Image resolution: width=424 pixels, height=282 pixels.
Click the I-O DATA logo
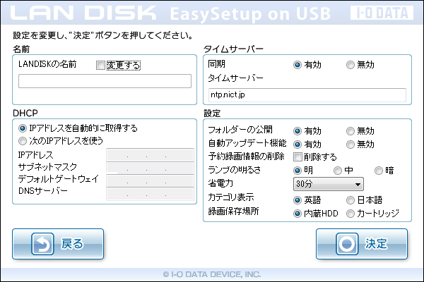[x=384, y=12]
